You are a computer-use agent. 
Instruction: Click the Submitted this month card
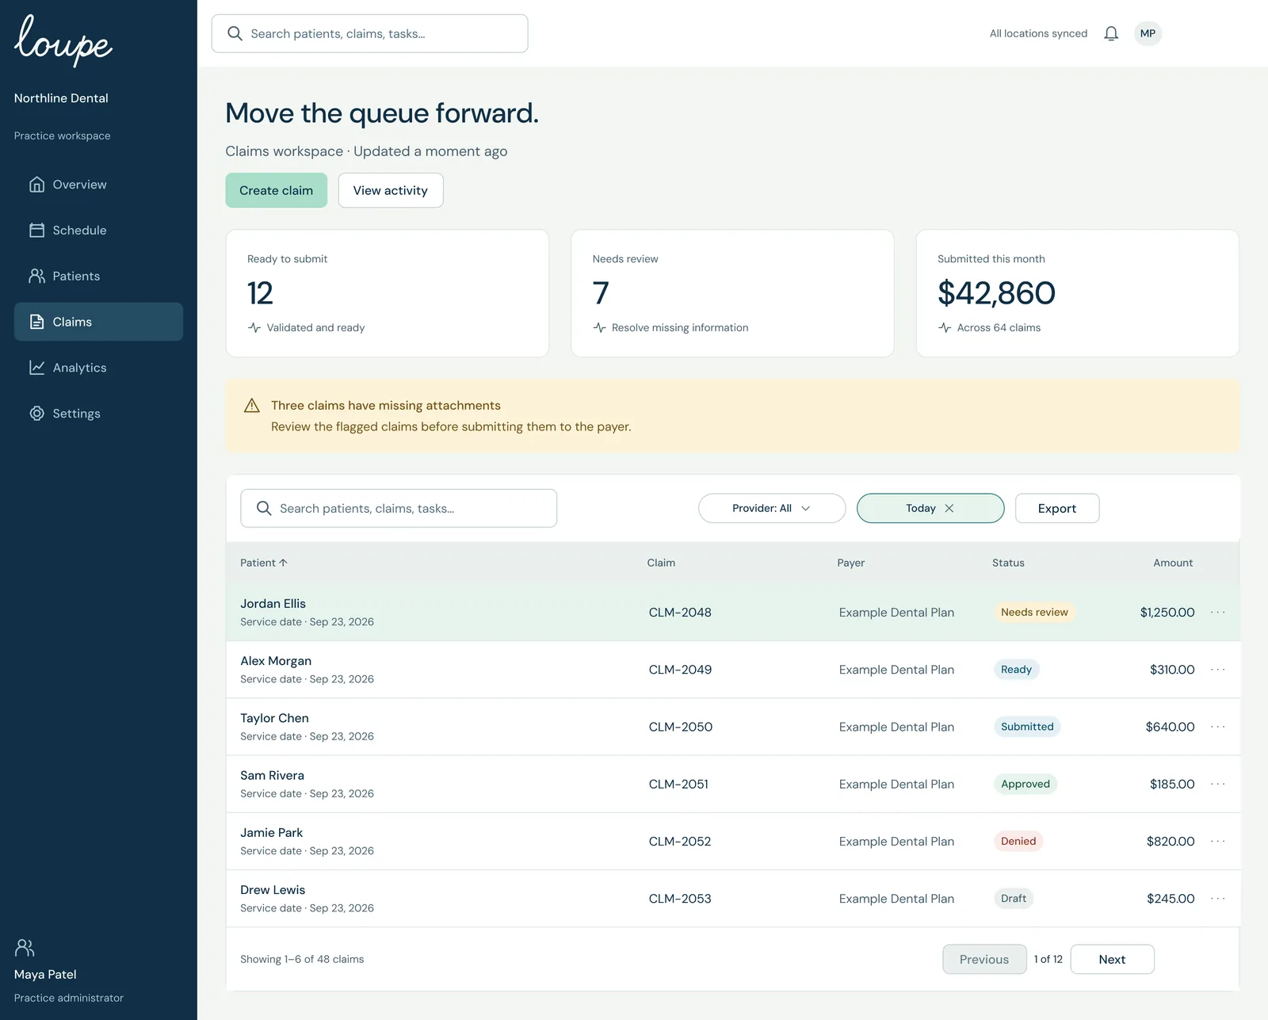pos(1078,293)
